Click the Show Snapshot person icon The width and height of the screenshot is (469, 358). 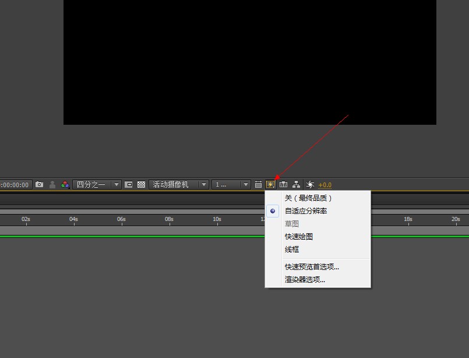[x=52, y=184]
